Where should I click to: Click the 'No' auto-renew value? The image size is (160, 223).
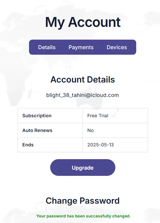click(x=90, y=130)
